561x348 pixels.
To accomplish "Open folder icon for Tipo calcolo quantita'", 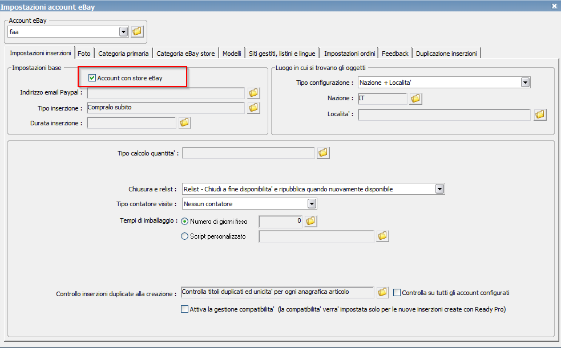I will click(323, 153).
